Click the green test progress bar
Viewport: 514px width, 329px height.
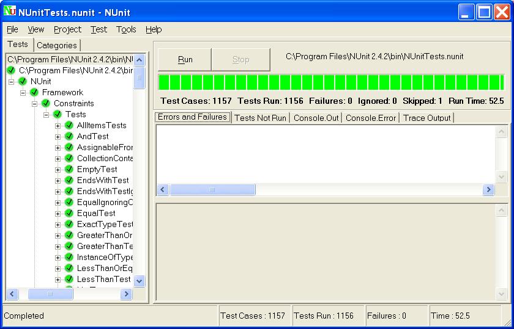(x=331, y=82)
